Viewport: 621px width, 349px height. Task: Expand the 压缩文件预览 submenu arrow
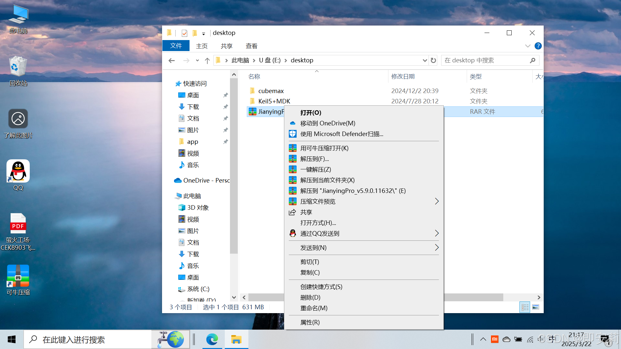[x=437, y=201]
